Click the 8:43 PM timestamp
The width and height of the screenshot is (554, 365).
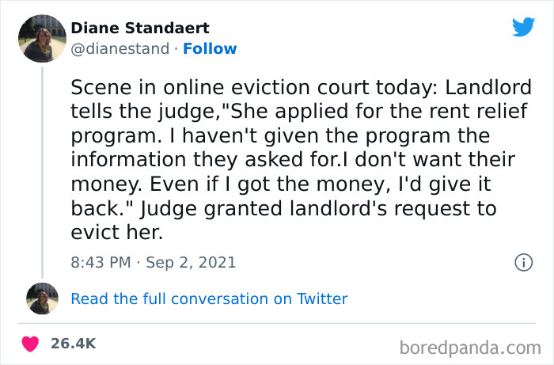(x=100, y=262)
